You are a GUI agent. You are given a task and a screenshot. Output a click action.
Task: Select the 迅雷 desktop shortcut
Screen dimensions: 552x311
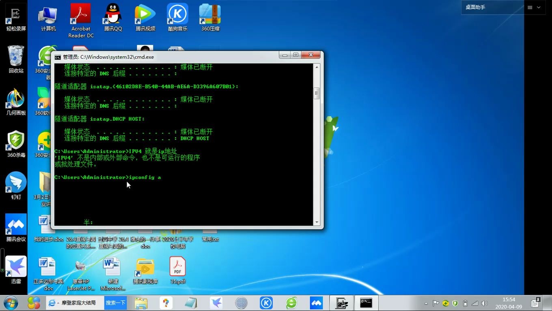click(x=16, y=270)
